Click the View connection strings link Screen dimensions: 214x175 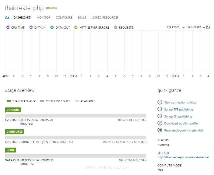click(180, 103)
